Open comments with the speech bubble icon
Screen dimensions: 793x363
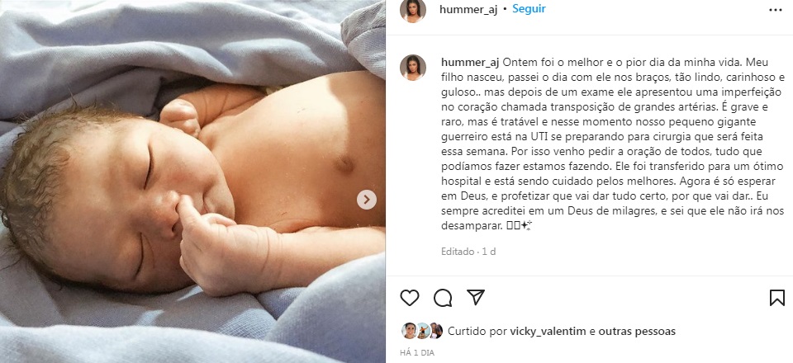[443, 298]
